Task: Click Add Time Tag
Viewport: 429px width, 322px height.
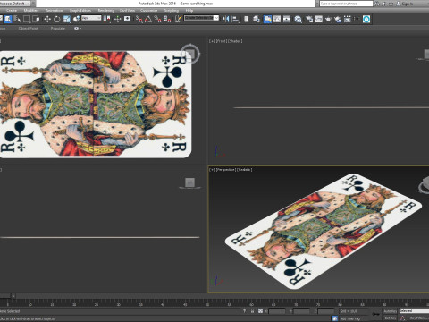Action: pos(350,318)
